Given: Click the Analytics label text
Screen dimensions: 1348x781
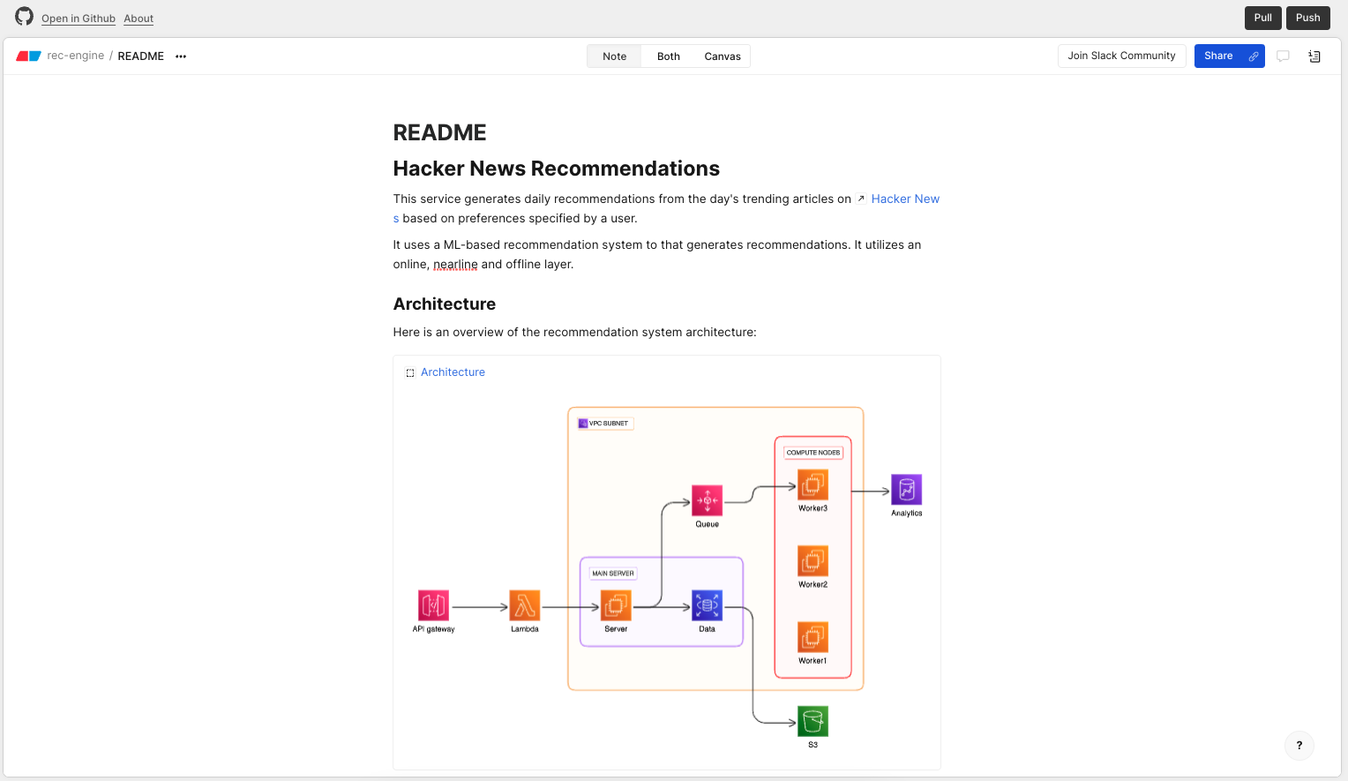Looking at the screenshot, I should pyautogui.click(x=907, y=514).
